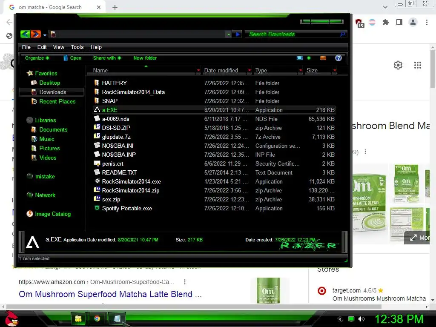Select the Spotify Portable.exe icon
Screen dimensions: 436x327
[97, 208]
